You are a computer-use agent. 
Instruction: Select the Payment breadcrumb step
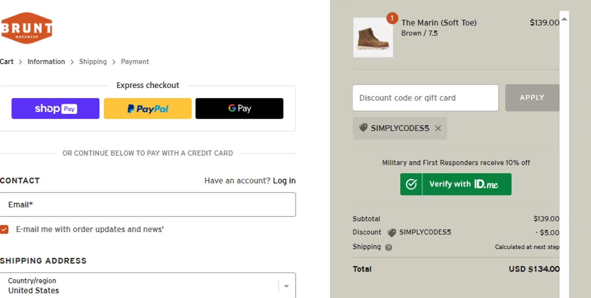tap(135, 61)
